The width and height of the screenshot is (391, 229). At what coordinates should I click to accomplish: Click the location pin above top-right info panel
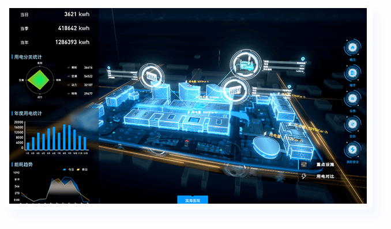click(303, 59)
